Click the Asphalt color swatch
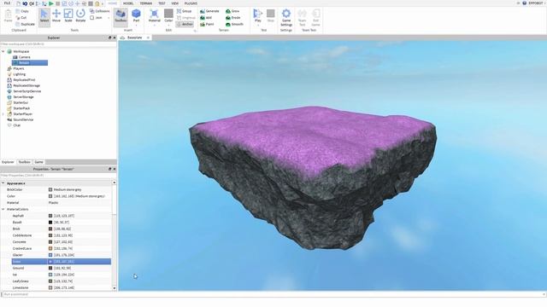Screen dimensions: 547x307 50,216
